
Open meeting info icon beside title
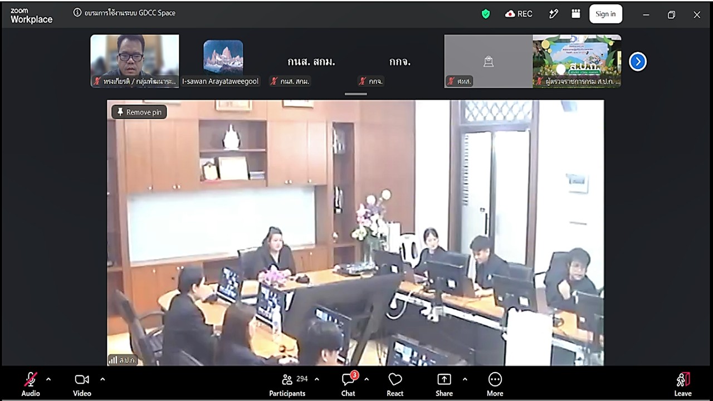pyautogui.click(x=77, y=13)
